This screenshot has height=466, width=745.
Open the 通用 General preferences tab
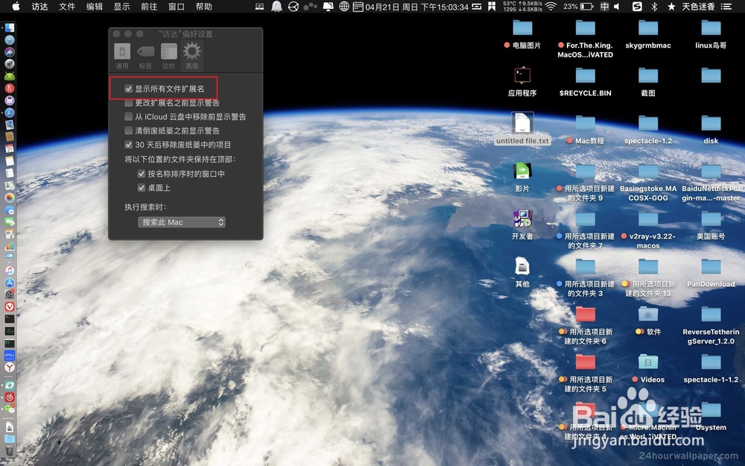point(122,56)
